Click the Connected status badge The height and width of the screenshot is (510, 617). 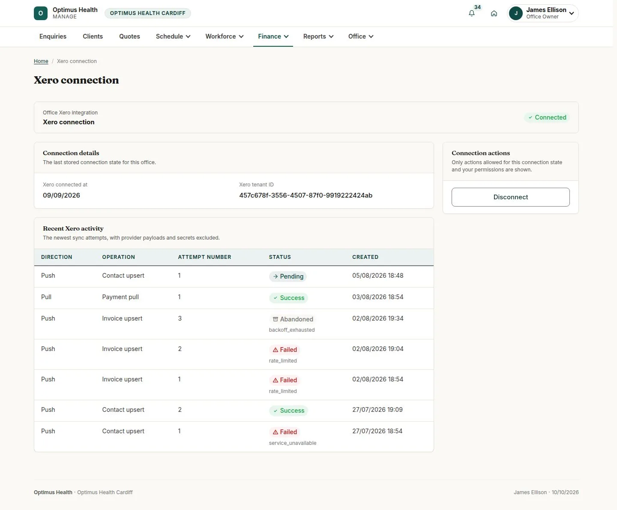pyautogui.click(x=547, y=117)
